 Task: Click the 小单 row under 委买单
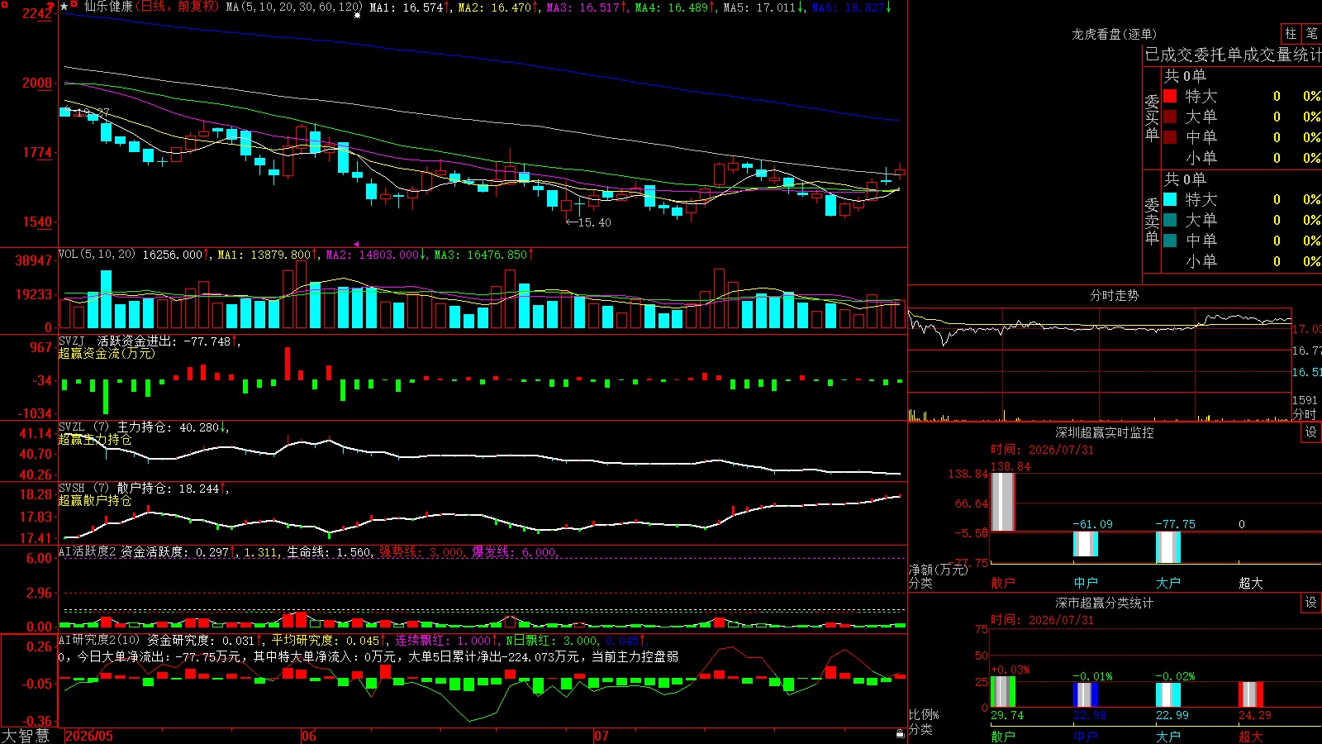(x=1243, y=158)
